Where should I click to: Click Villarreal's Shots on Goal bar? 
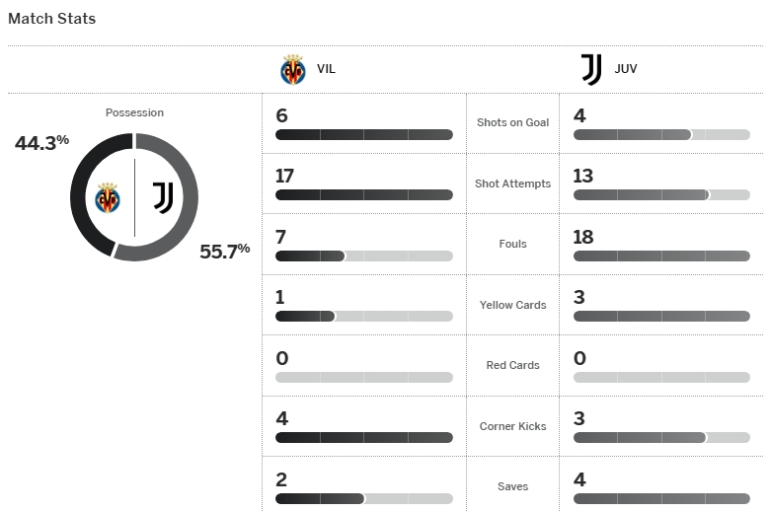tap(364, 135)
